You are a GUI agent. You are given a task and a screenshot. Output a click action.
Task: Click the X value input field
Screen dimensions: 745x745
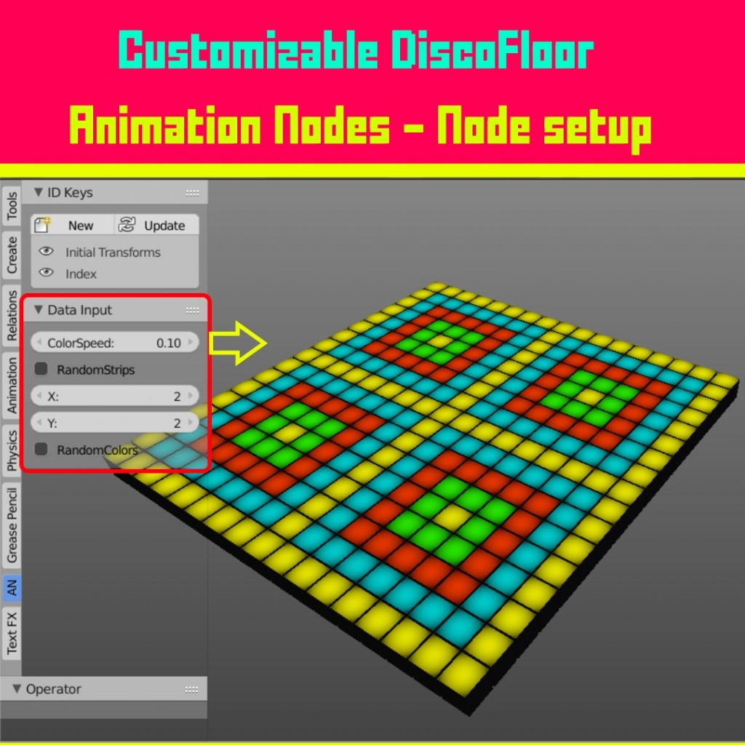pos(115,396)
